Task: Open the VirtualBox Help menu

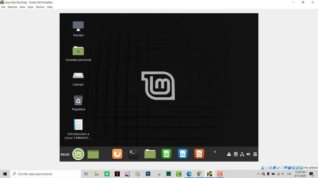Action: pos(50,7)
